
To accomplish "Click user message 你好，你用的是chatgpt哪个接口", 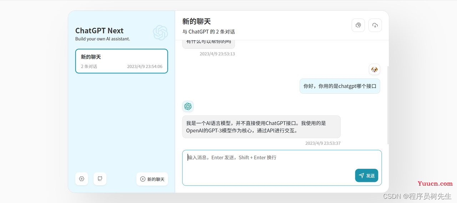I will pos(340,86).
